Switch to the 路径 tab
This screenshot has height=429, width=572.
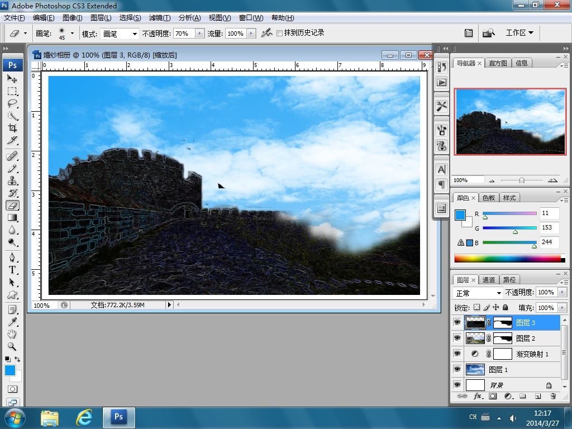pos(509,280)
